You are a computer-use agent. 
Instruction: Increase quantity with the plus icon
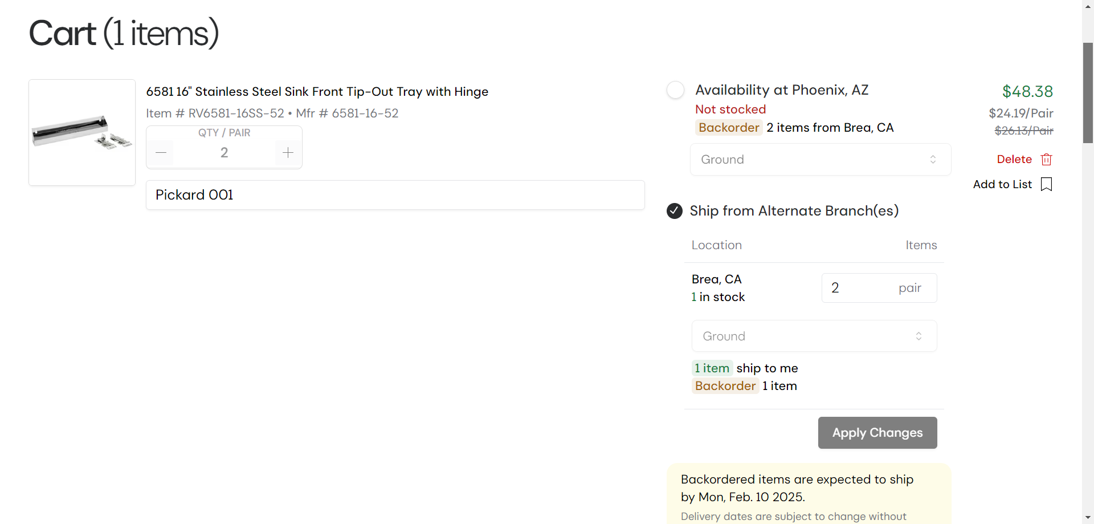[288, 153]
